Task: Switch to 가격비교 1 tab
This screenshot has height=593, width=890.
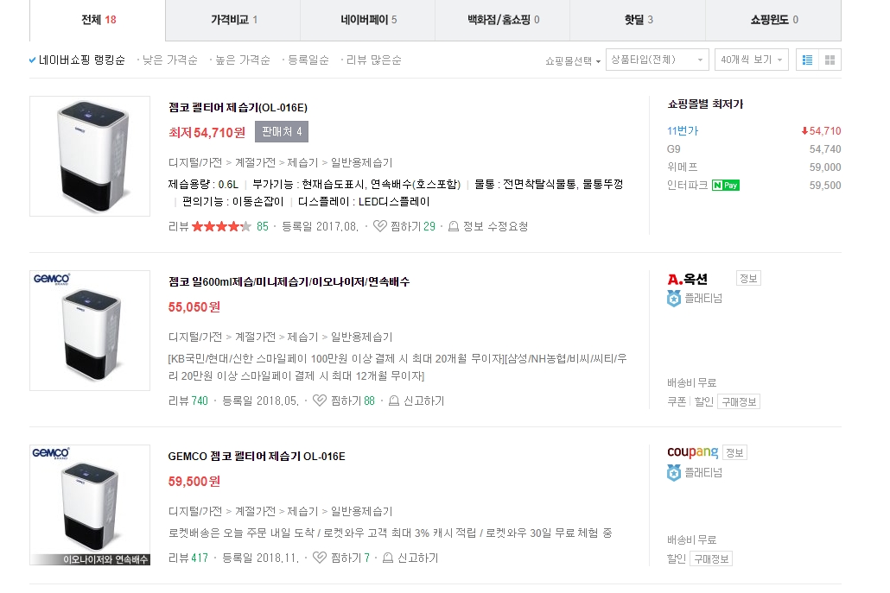Action: point(233,20)
